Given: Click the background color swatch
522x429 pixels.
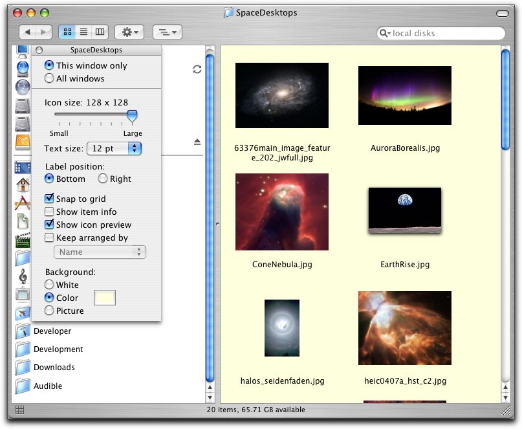Looking at the screenshot, I should coord(105,298).
